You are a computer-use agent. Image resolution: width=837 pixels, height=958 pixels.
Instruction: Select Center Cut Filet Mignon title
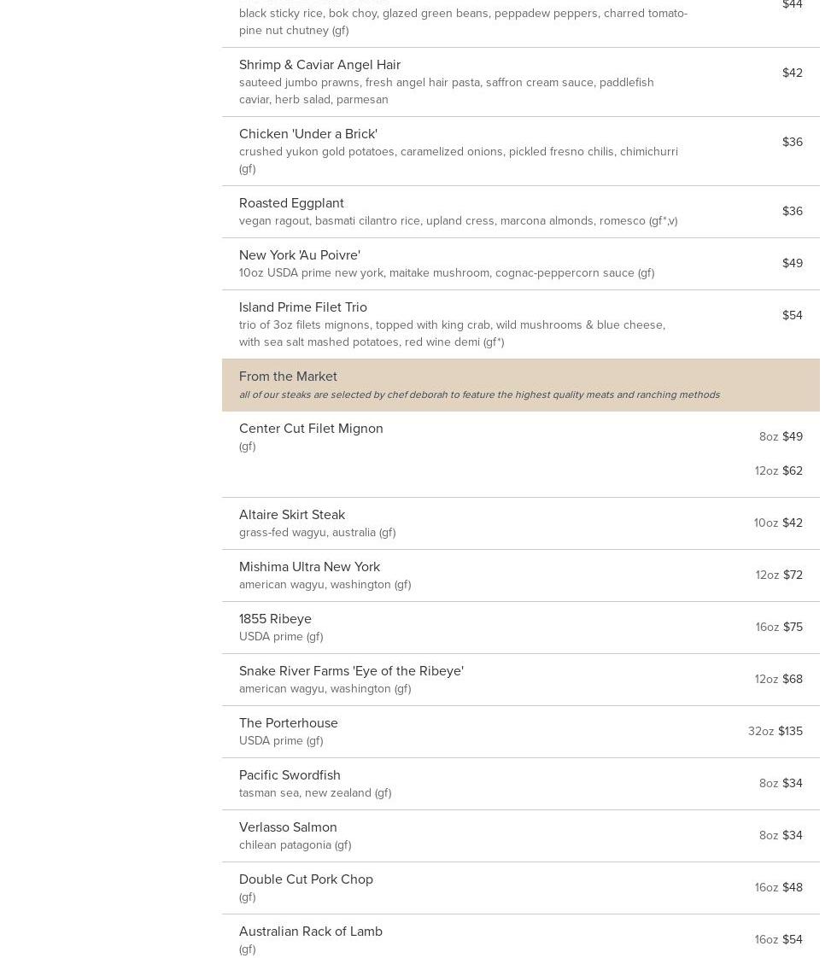coord(311,429)
